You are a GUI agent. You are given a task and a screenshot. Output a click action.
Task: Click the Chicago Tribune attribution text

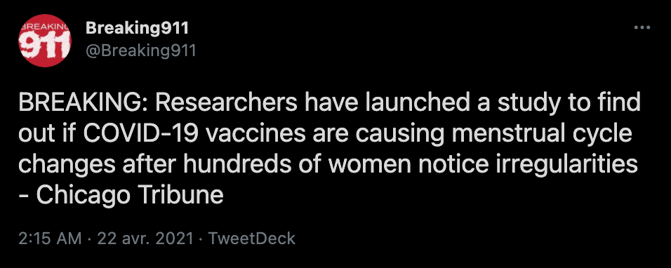click(x=130, y=196)
